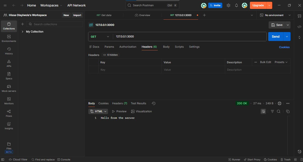Open the documentation icon in the right sidebar
The height and width of the screenshot is (162, 303).
(x=299, y=16)
